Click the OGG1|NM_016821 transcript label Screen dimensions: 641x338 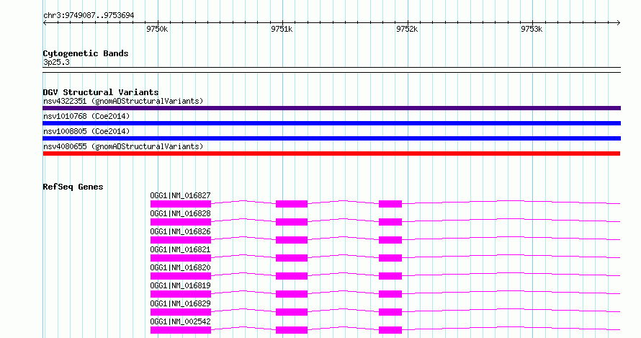click(x=180, y=249)
